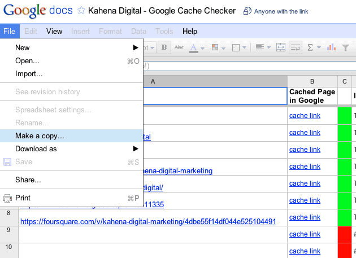Click the printer icon
This screenshot has width=356, height=258.
click(x=7, y=198)
